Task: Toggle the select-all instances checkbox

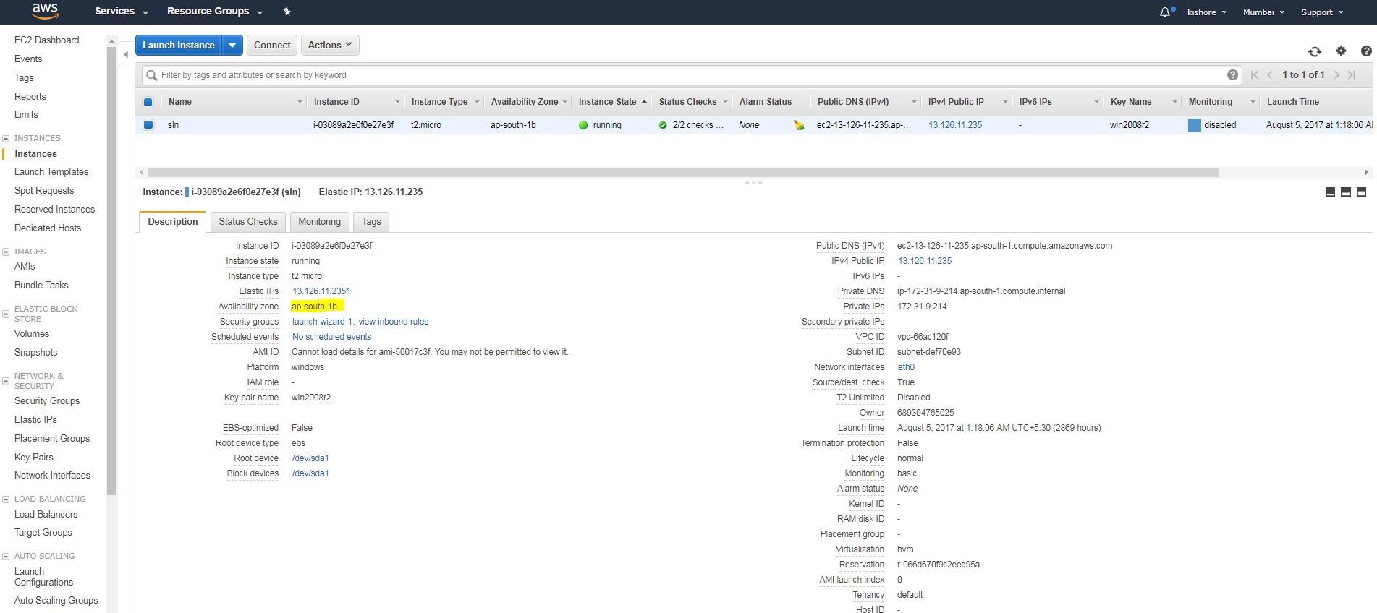Action: (148, 102)
